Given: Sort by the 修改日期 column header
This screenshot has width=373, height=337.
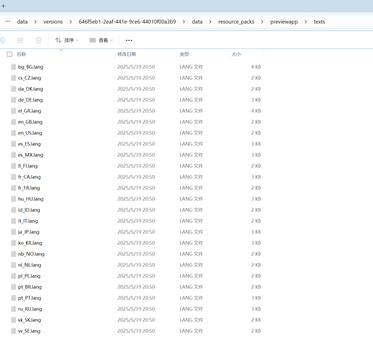Looking at the screenshot, I should [127, 54].
